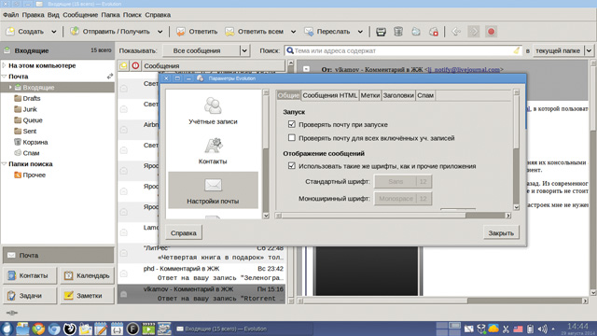This screenshot has height=336, width=597.
Task: Click the horizontal scrollbar in preferences panel
Action: click(x=394, y=216)
